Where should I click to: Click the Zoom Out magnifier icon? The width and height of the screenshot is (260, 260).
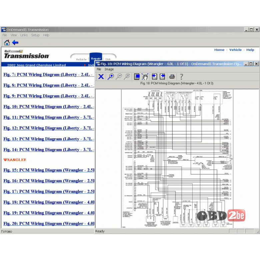click(119, 77)
